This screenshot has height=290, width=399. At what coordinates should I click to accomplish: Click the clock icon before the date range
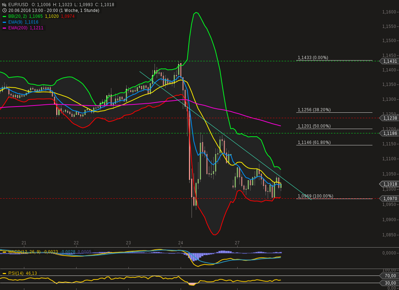tap(4, 11)
